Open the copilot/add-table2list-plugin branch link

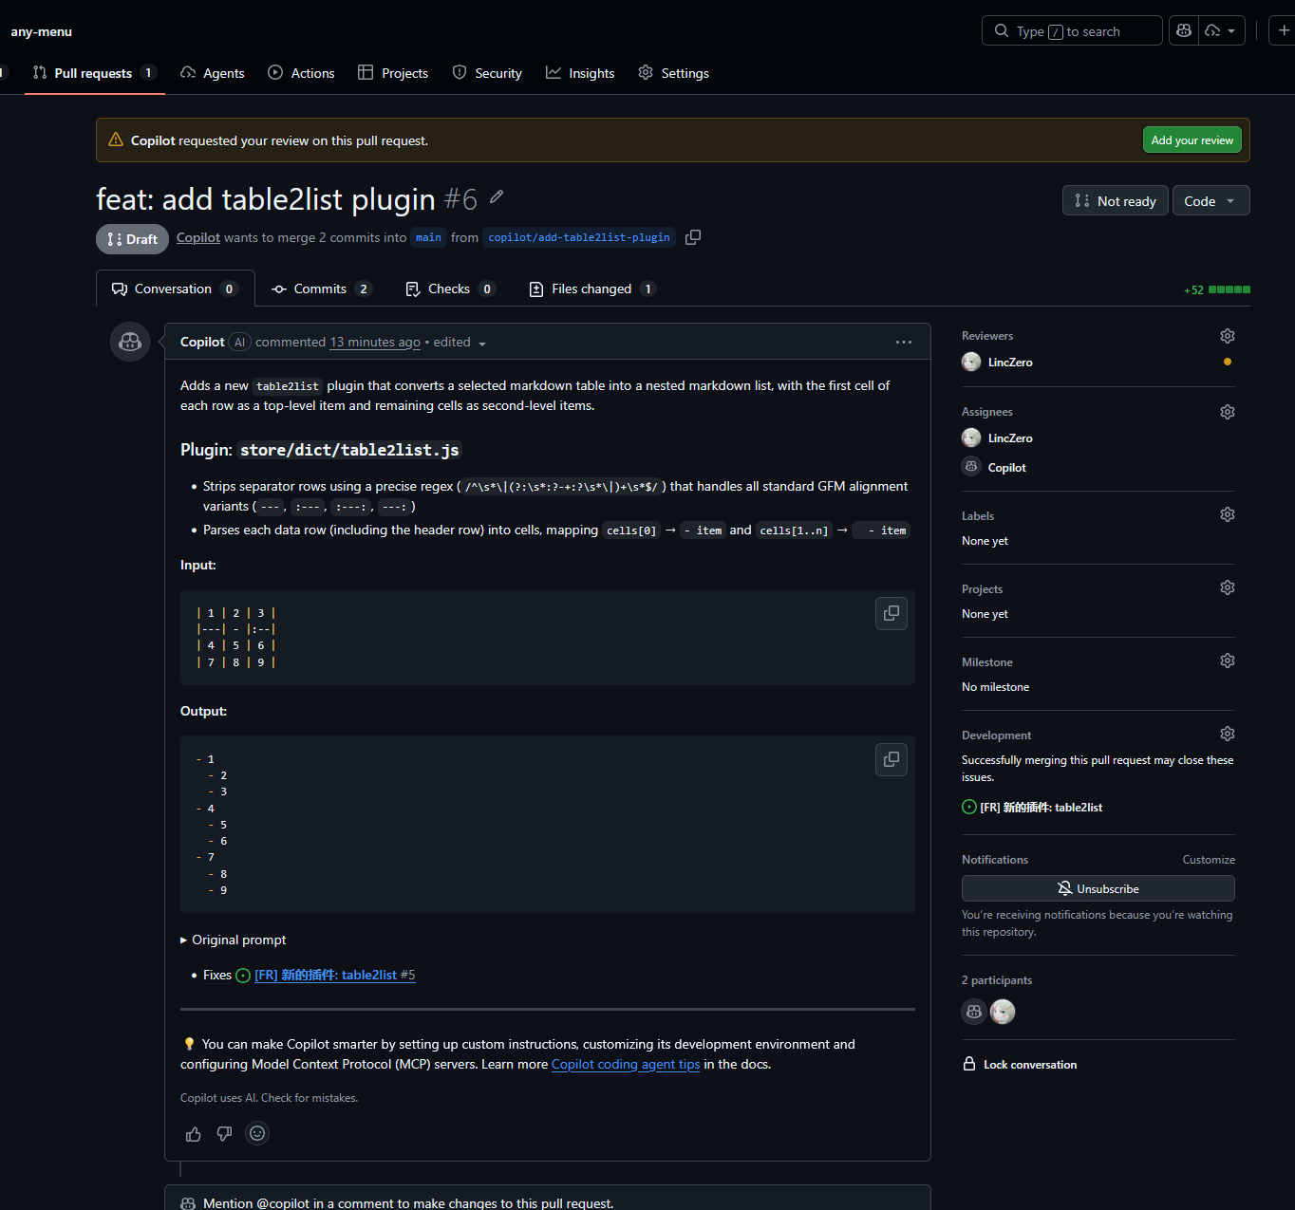coord(579,237)
